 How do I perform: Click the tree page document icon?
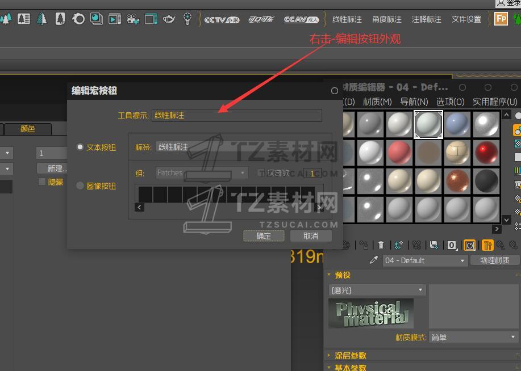click(60, 19)
